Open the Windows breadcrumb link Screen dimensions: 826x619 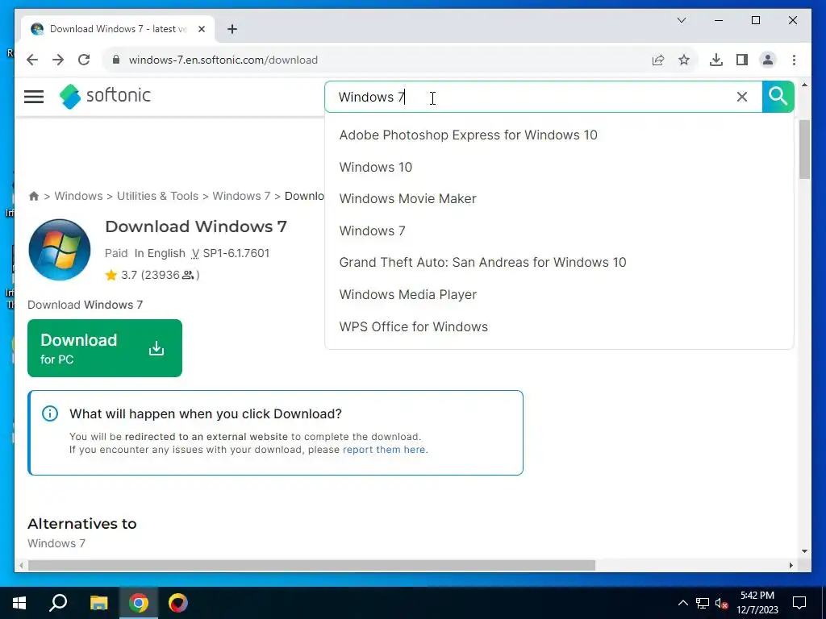click(x=78, y=196)
